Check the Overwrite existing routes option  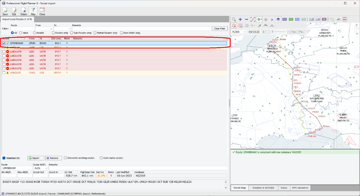click(65, 158)
